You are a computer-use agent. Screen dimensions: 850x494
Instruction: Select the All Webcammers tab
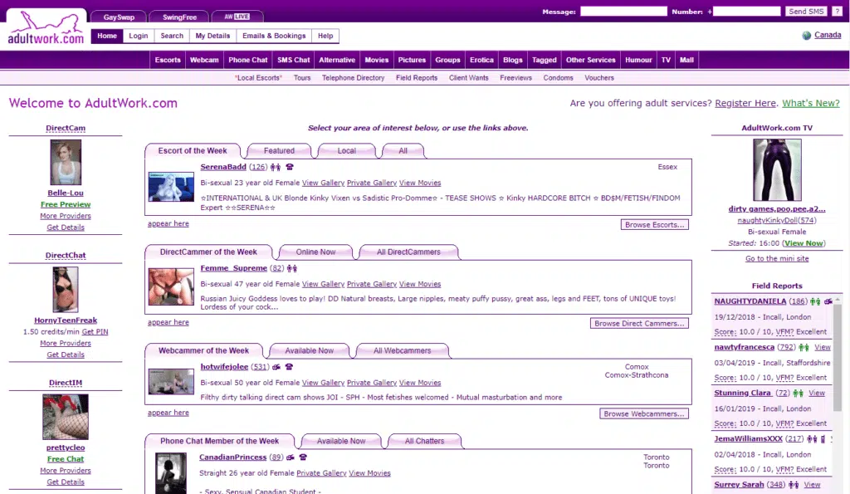click(403, 351)
